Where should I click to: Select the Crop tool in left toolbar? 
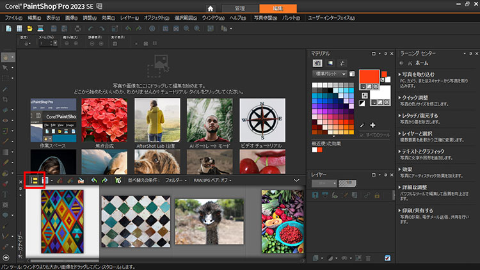coord(6,99)
